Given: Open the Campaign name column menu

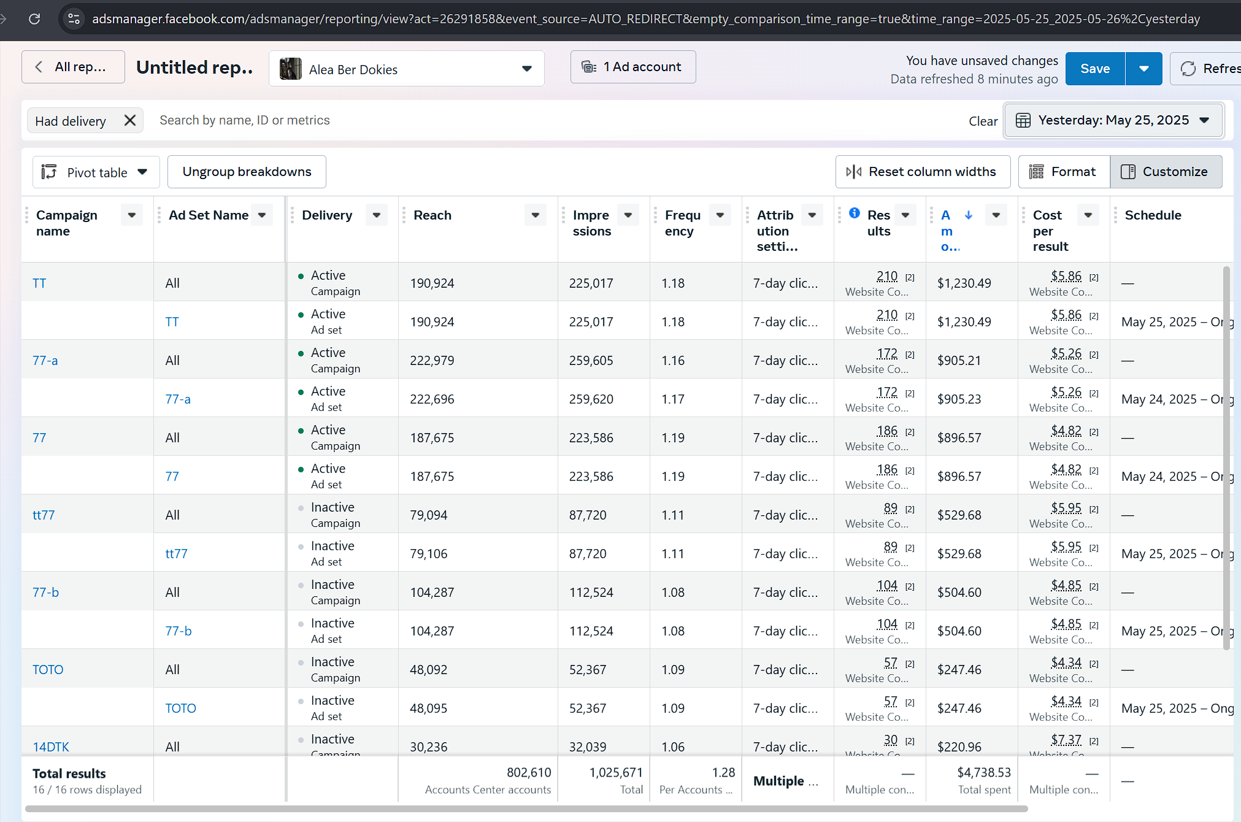Looking at the screenshot, I should coord(131,215).
